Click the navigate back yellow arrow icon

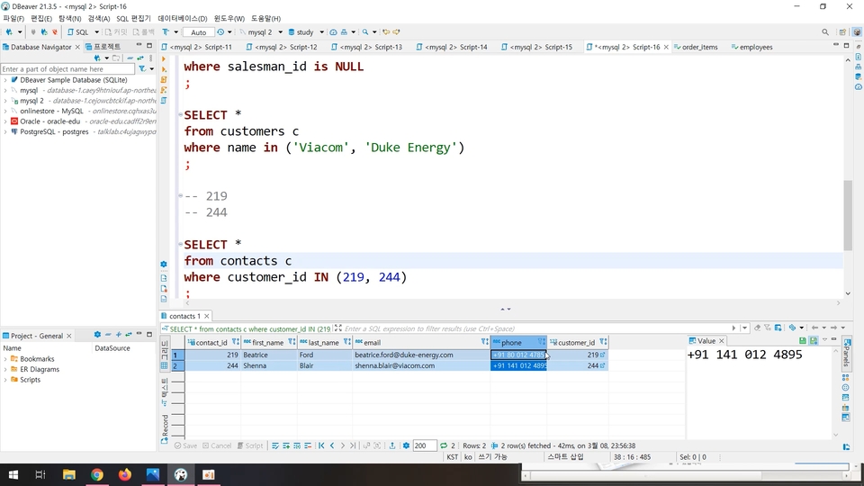386,32
